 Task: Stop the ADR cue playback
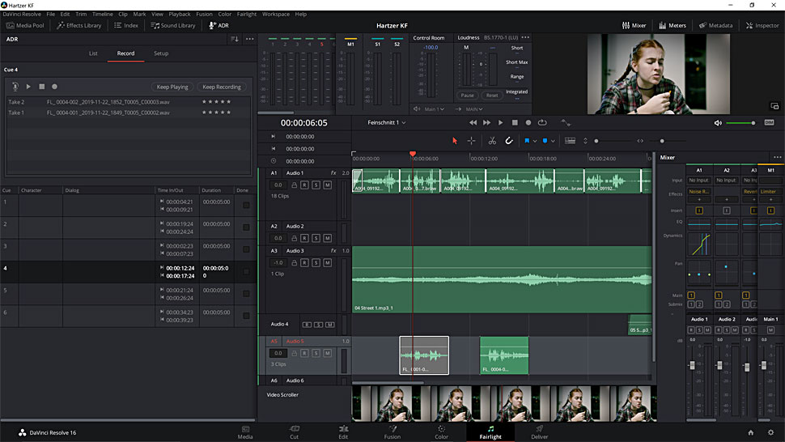tap(42, 87)
